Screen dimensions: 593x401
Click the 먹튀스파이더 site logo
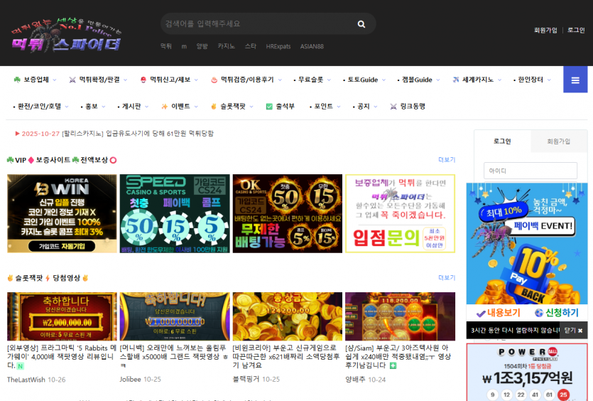[66, 35]
